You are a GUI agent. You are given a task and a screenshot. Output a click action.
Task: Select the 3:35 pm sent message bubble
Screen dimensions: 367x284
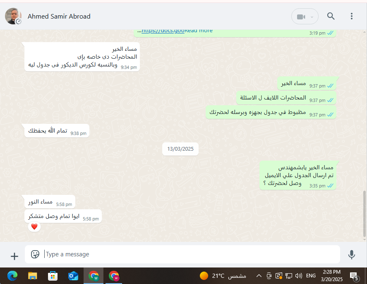click(x=298, y=175)
